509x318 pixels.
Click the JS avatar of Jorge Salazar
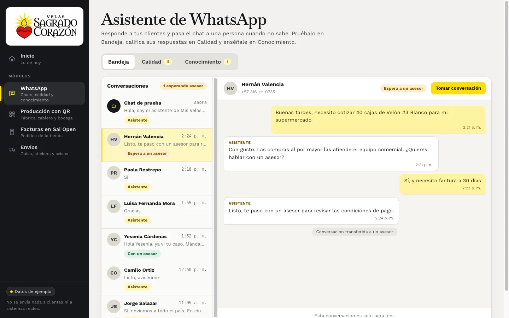tap(114, 306)
